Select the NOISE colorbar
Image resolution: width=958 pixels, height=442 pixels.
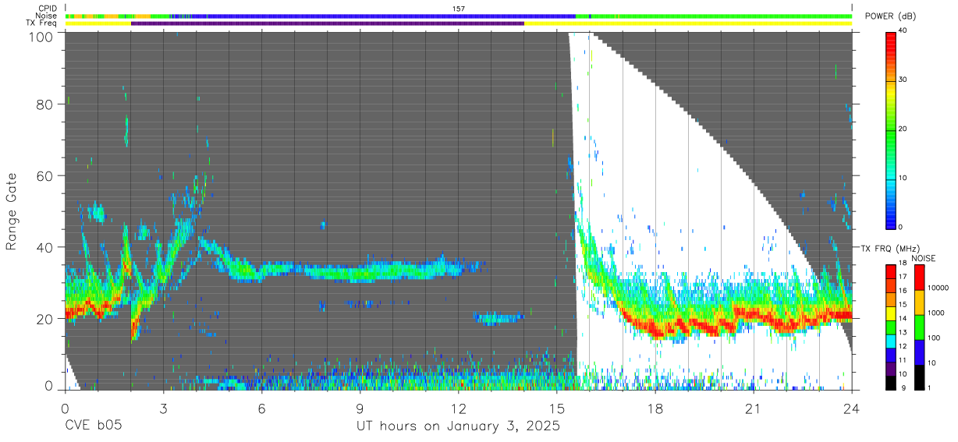(x=919, y=327)
